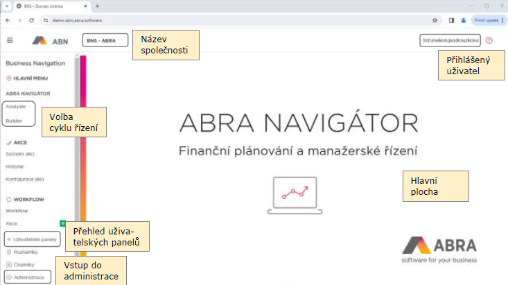
Task: Click the Akce section header
Action: click(x=20, y=142)
